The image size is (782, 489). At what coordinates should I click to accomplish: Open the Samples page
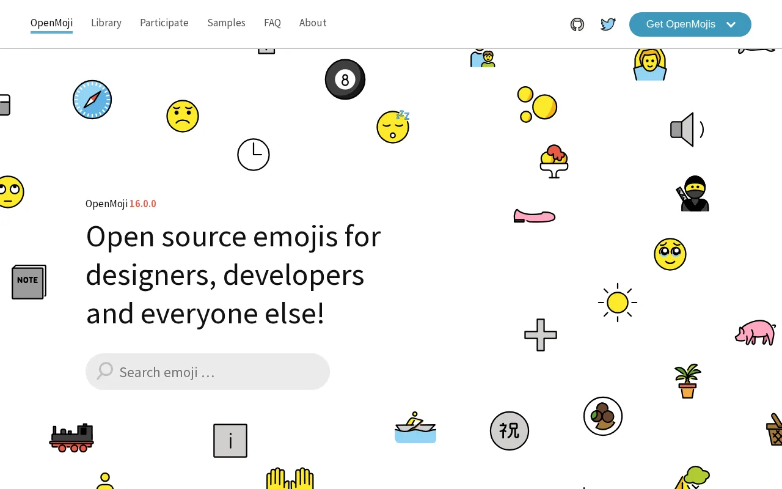226,23
